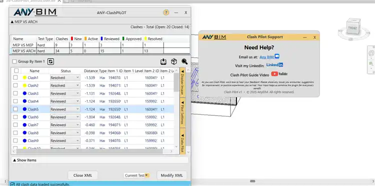Click the 3D box isolate icon
The image size is (375, 186).
pos(174,61)
